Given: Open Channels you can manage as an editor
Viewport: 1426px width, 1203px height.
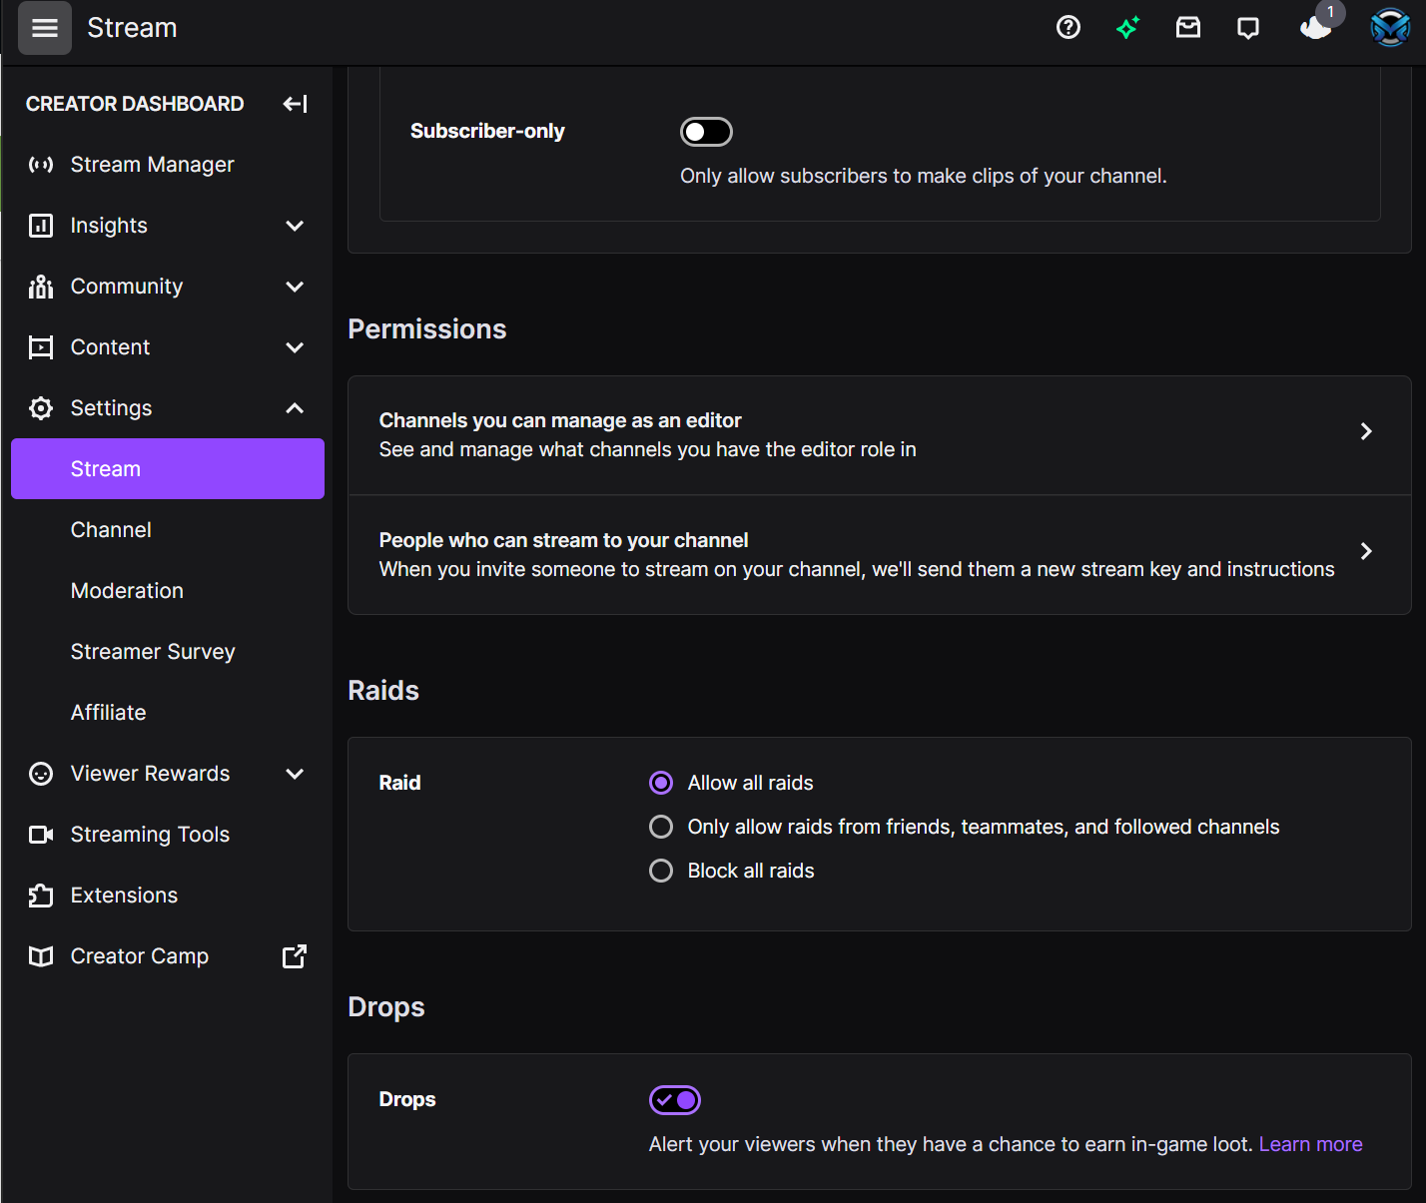Looking at the screenshot, I should (x=879, y=435).
